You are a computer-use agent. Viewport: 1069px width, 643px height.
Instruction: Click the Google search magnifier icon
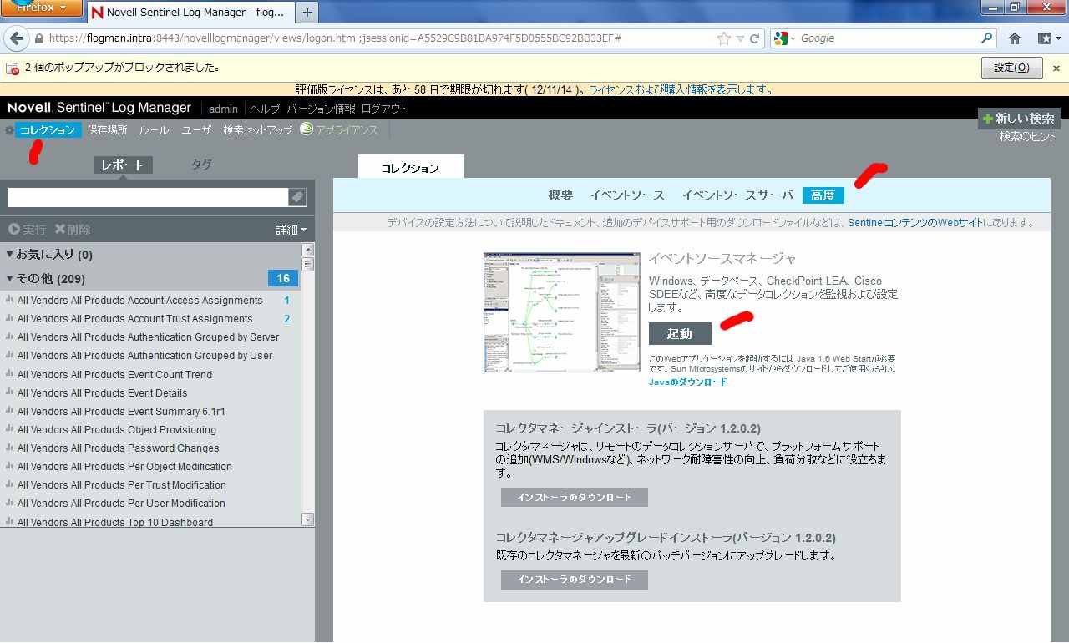pos(987,38)
